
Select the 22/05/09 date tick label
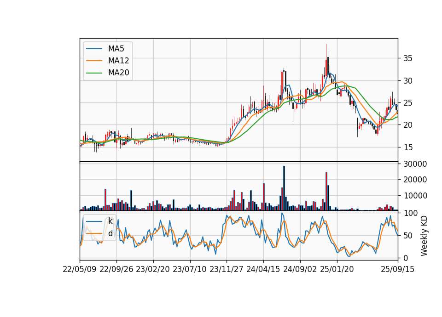point(80,269)
